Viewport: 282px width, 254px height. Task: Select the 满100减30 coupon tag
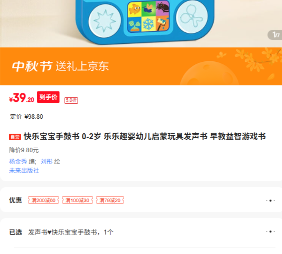(x=77, y=200)
